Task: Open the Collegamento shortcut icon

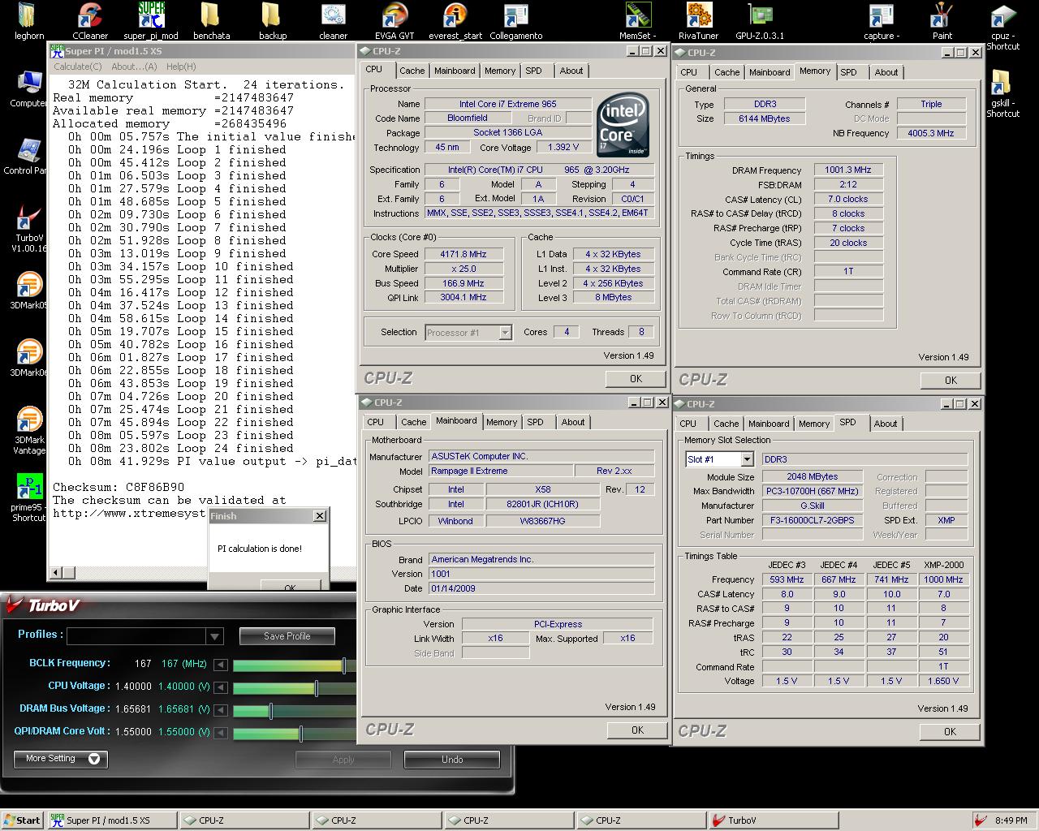Action: [516, 20]
